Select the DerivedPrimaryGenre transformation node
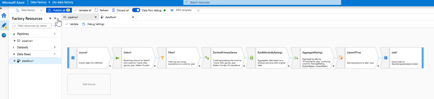Image resolution: width=434 pixels, height=99 pixels. (223, 58)
